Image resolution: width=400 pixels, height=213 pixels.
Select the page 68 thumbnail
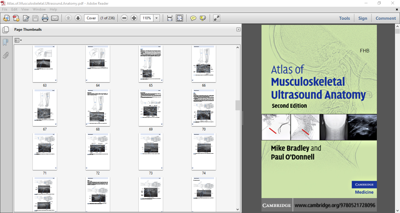pyautogui.click(x=98, y=108)
